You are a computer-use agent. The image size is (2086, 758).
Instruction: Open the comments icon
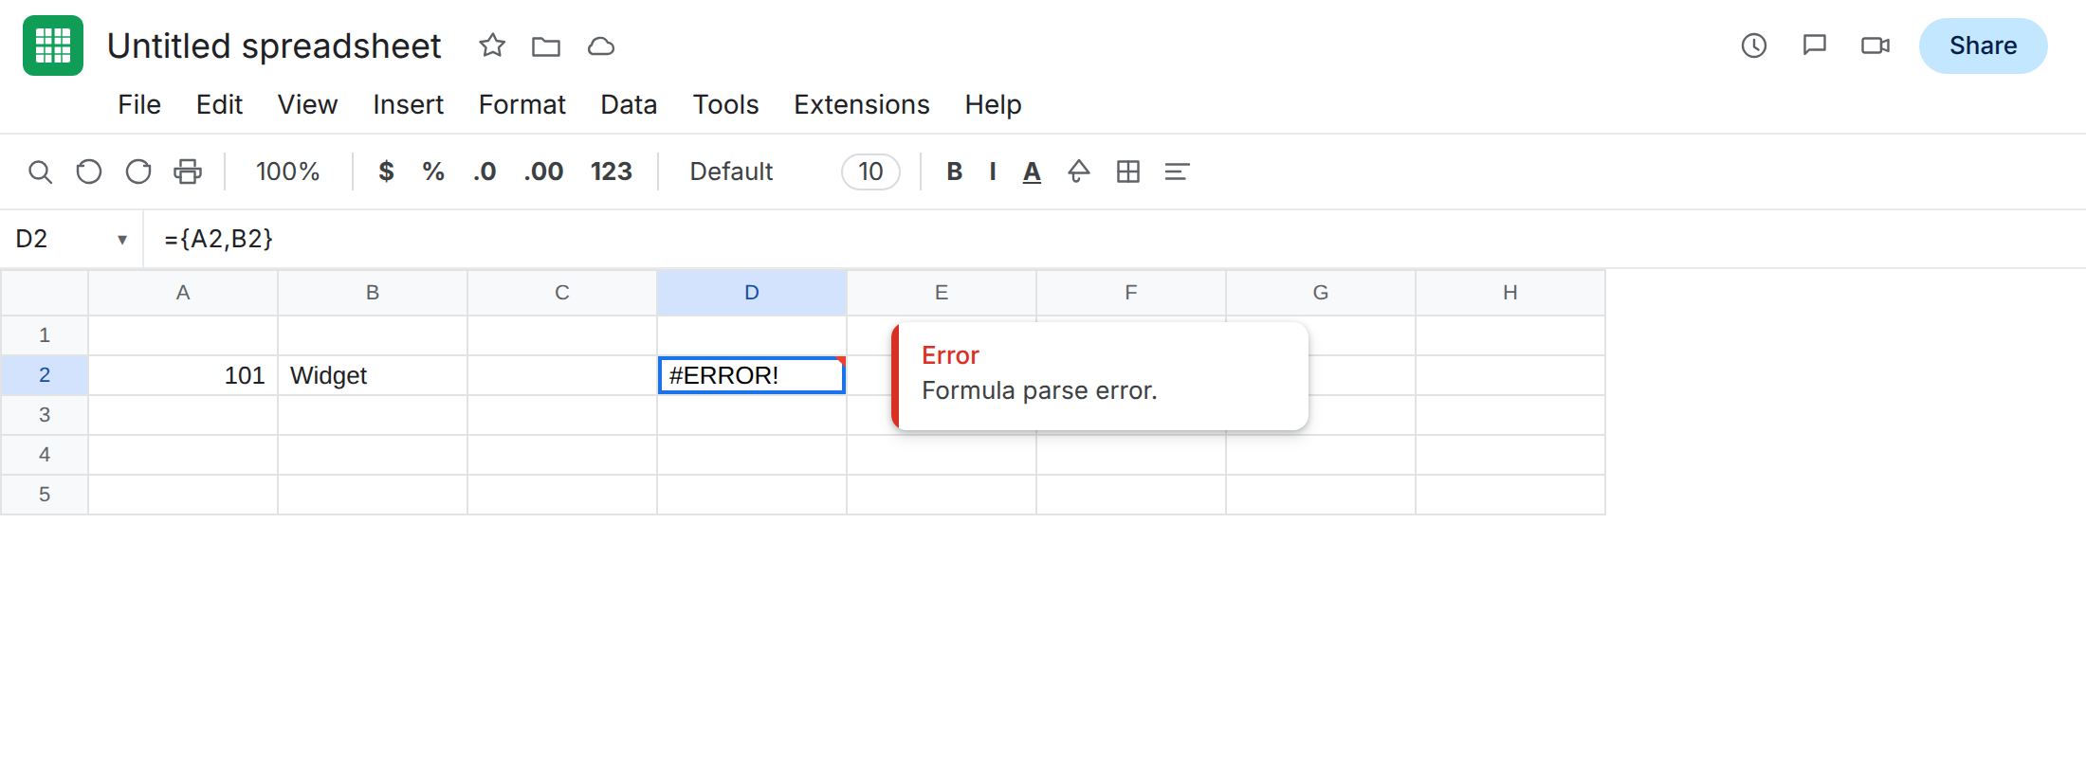[1815, 45]
